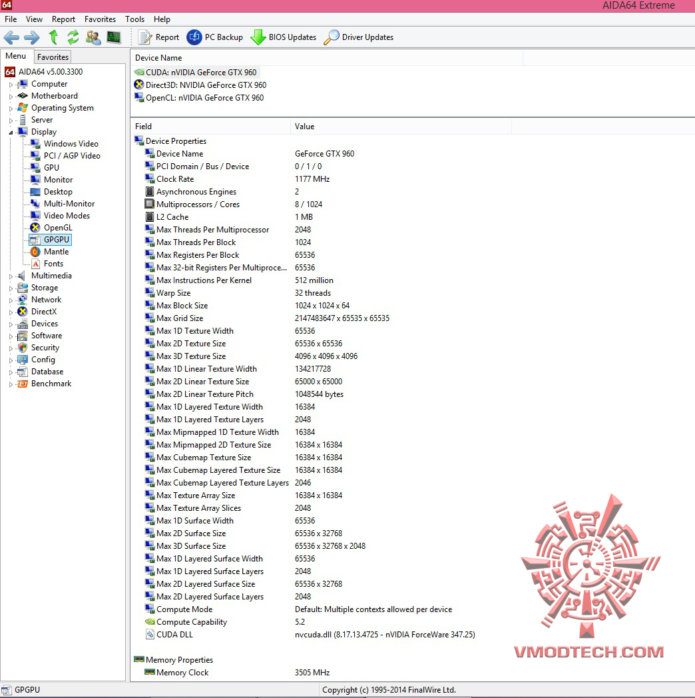Open Driver Updates
Screen dimensions: 695x698
pos(359,37)
